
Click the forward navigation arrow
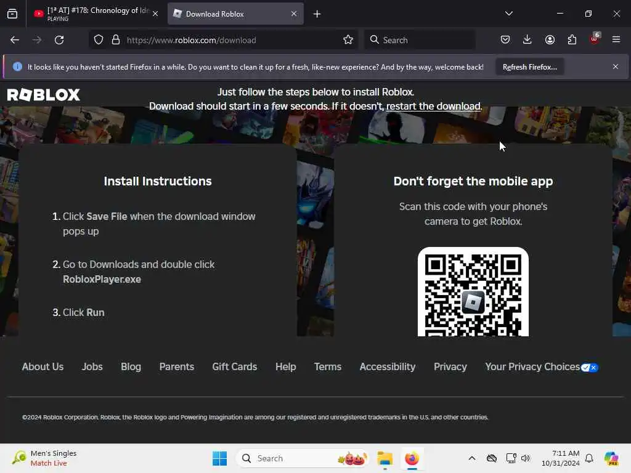(36, 40)
